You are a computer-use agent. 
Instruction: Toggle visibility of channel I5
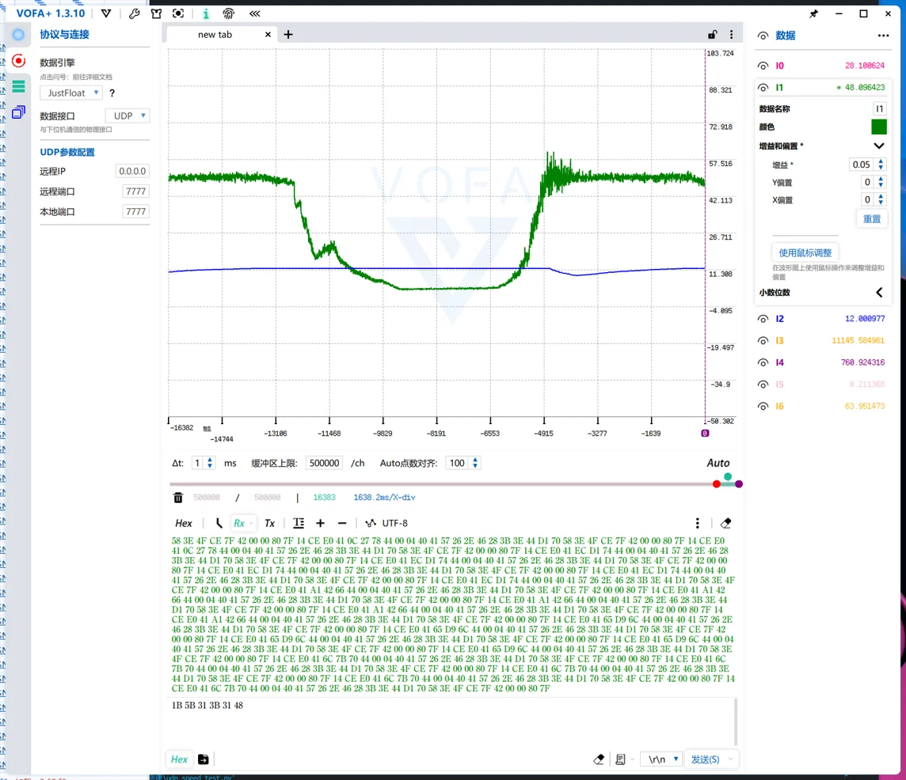click(x=763, y=384)
